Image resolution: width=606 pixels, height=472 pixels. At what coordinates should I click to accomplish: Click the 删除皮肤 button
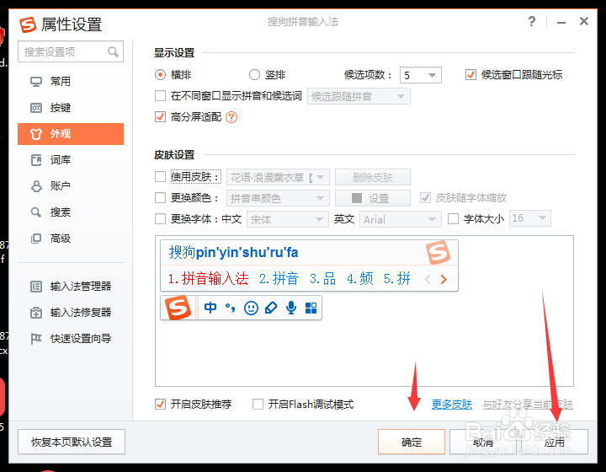(x=373, y=177)
